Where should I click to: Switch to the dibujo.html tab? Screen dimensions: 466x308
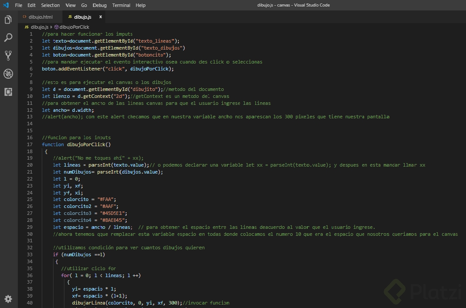tap(40, 17)
